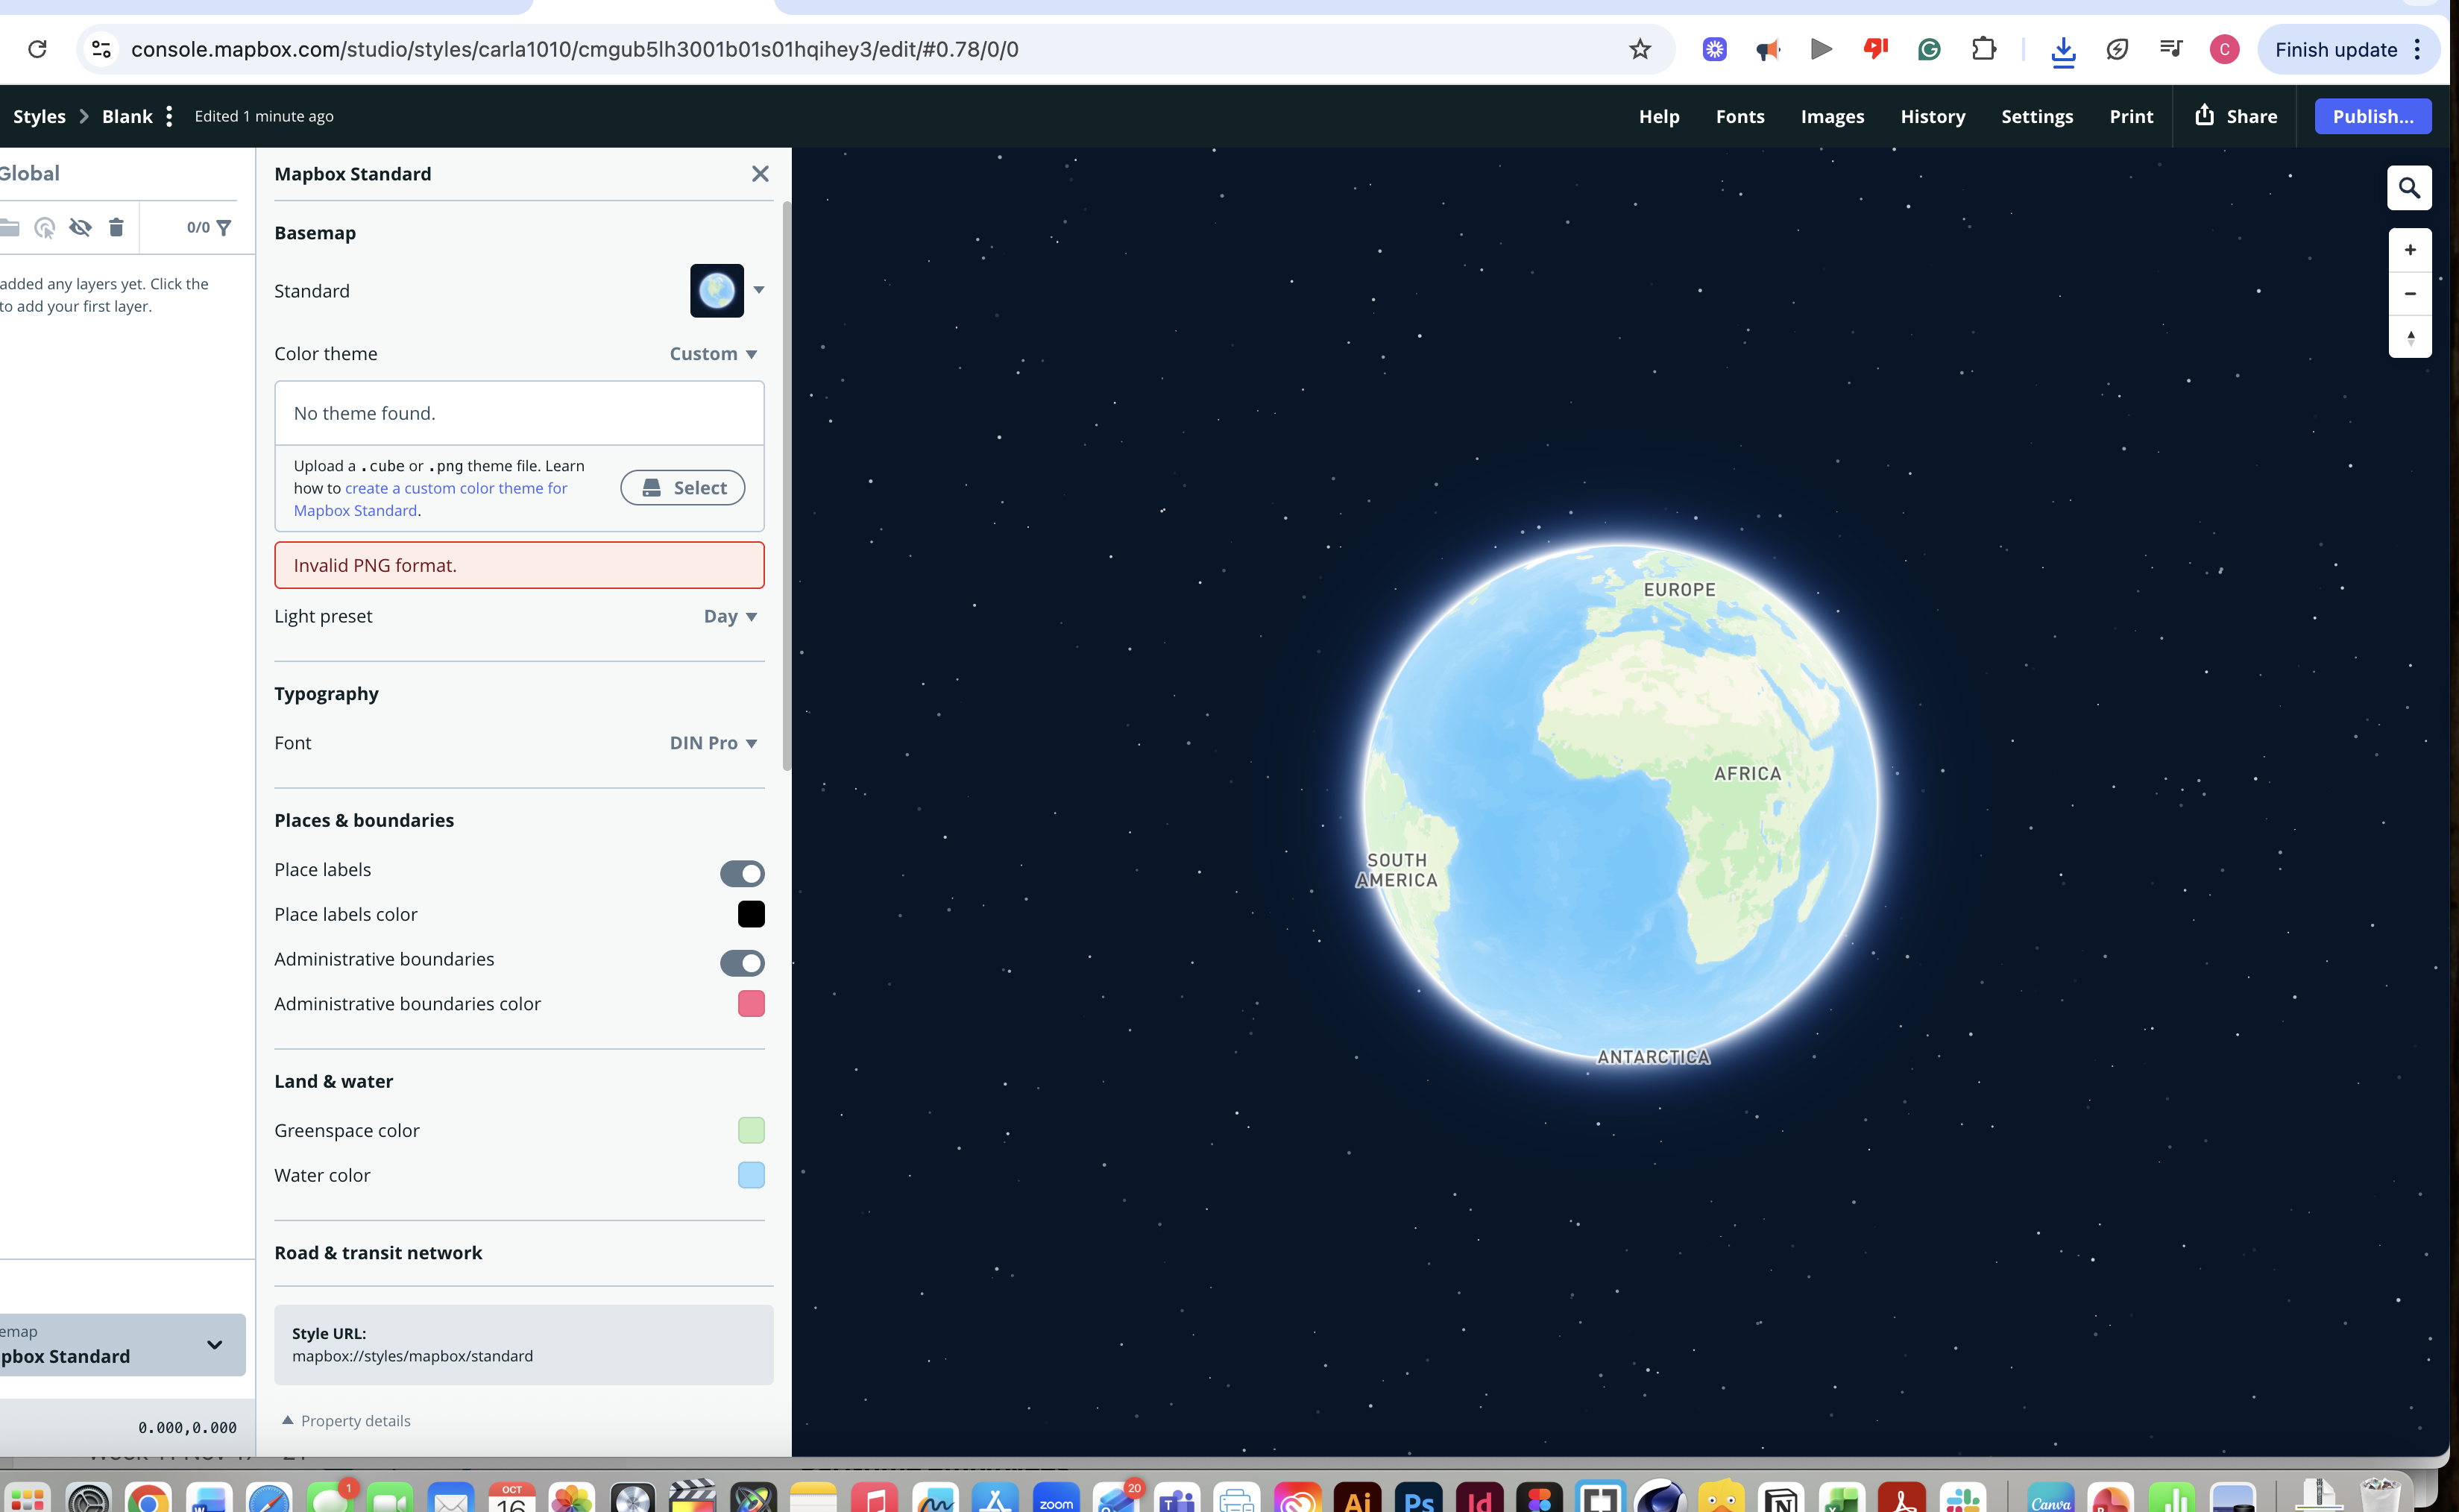Click the select-on-map cursor icon
The image size is (2459, 1512).
(x=45, y=228)
